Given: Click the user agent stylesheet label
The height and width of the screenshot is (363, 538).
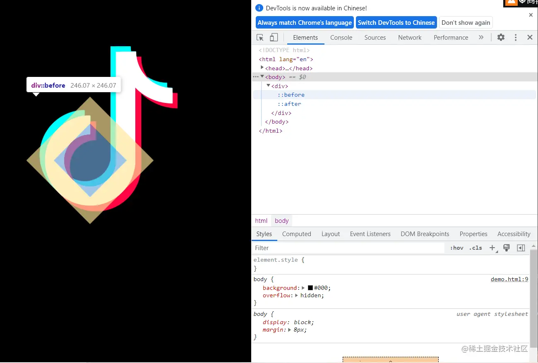Looking at the screenshot, I should [x=492, y=314].
